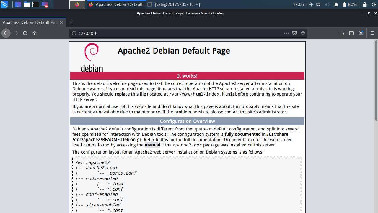Image resolution: width=378 pixels, height=213 pixels.
Task: Click the battery 80% indicator
Action: (350, 4)
